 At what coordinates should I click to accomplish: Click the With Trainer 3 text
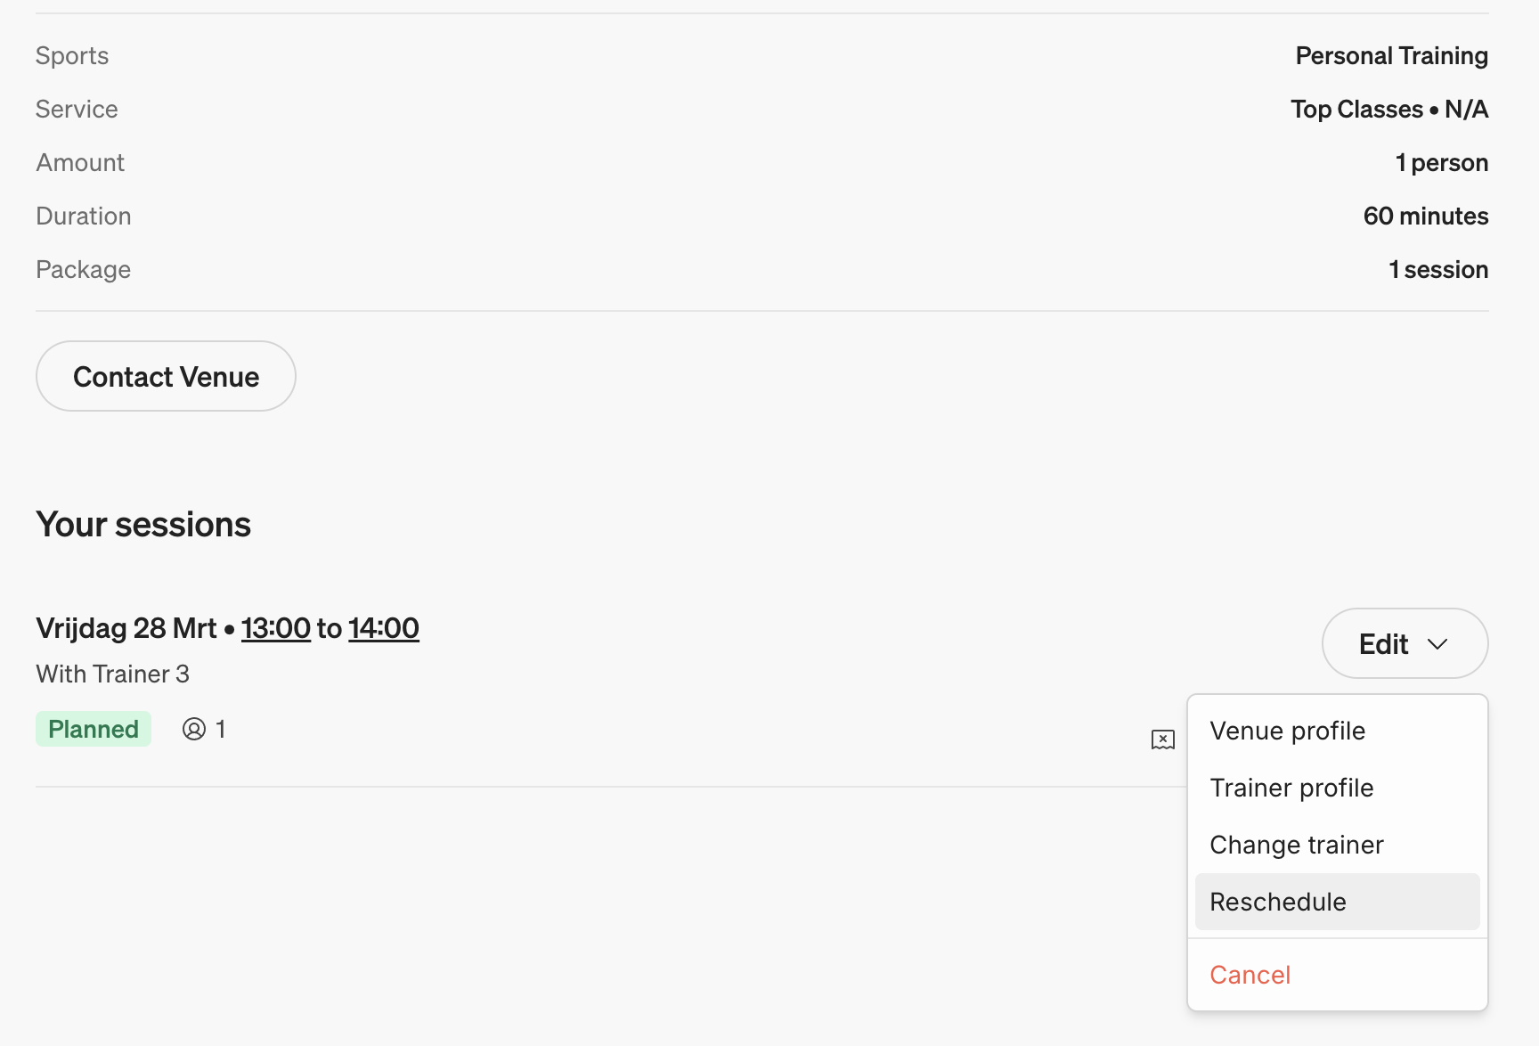[x=112, y=674]
